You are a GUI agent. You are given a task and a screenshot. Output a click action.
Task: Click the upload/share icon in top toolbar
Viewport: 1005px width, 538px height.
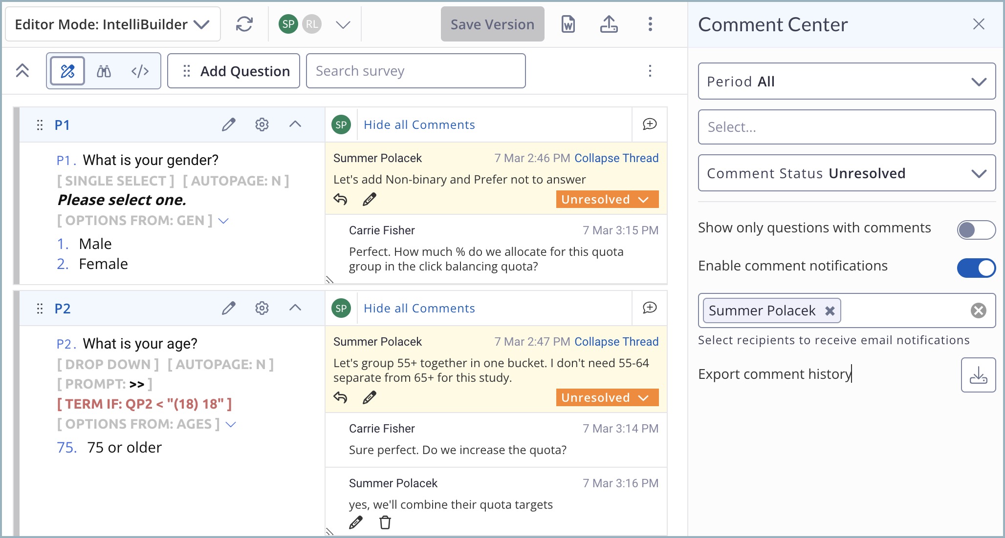[x=609, y=24]
